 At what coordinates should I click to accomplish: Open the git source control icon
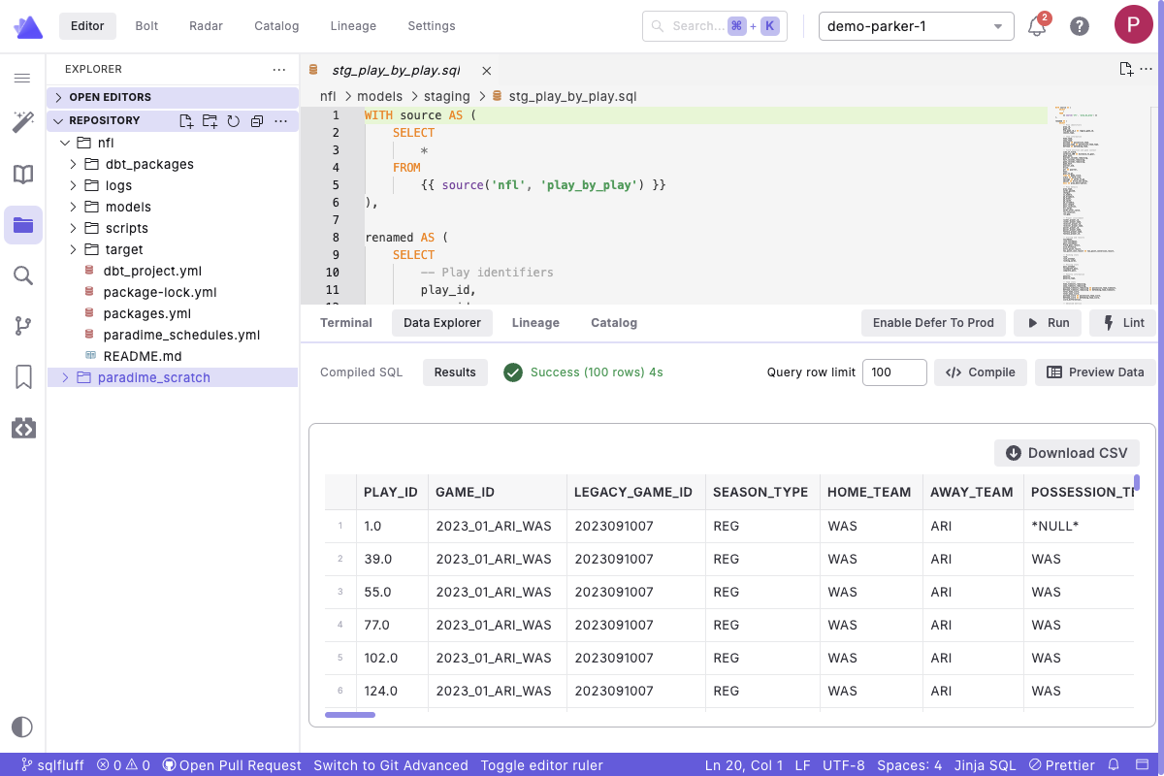[x=22, y=326]
